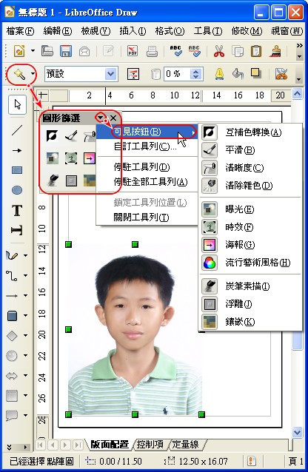Toggle 清晰度 button visibility
Screen dimensions: 308x472
pos(250,168)
